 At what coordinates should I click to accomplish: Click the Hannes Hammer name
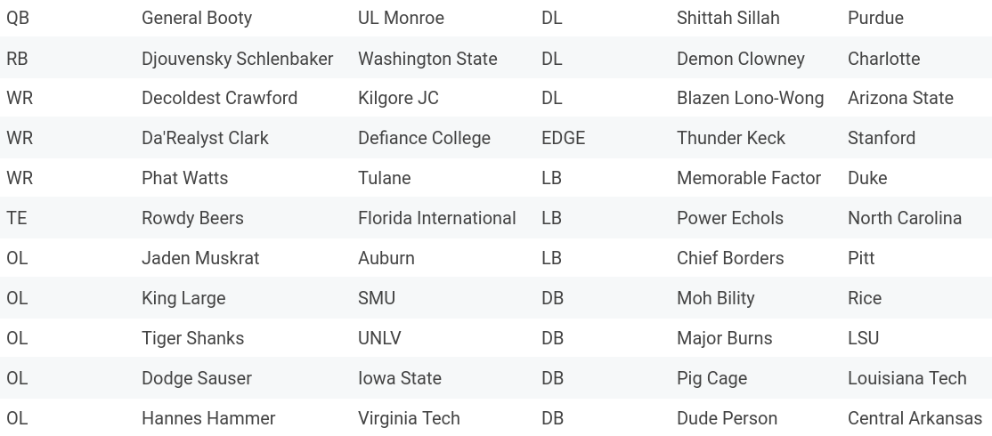pos(208,418)
